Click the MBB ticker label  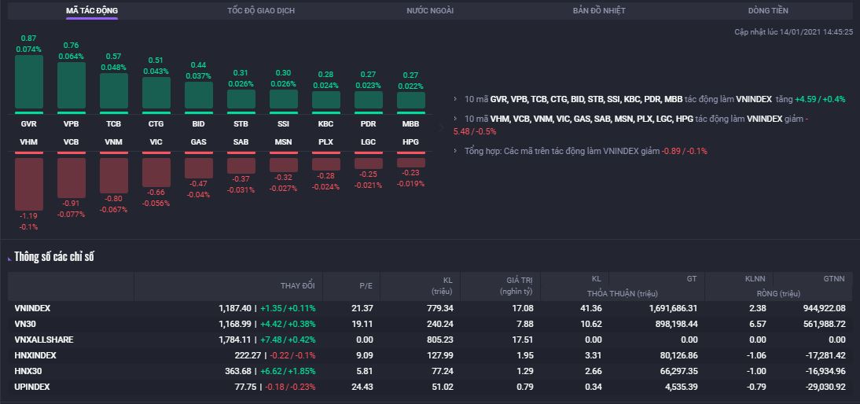point(410,124)
